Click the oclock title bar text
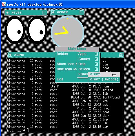 pyautogui.click(x=62, y=12)
